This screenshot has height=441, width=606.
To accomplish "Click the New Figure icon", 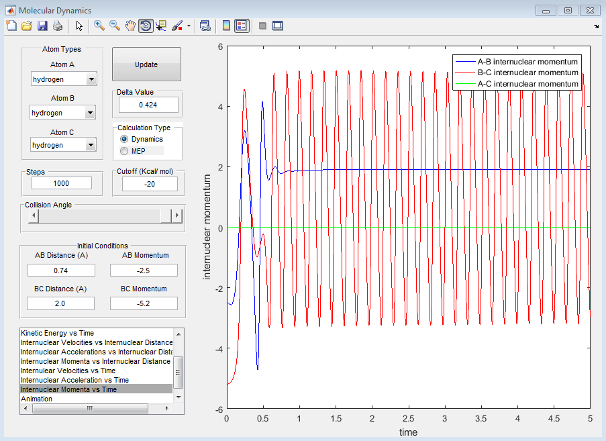I will (11, 26).
